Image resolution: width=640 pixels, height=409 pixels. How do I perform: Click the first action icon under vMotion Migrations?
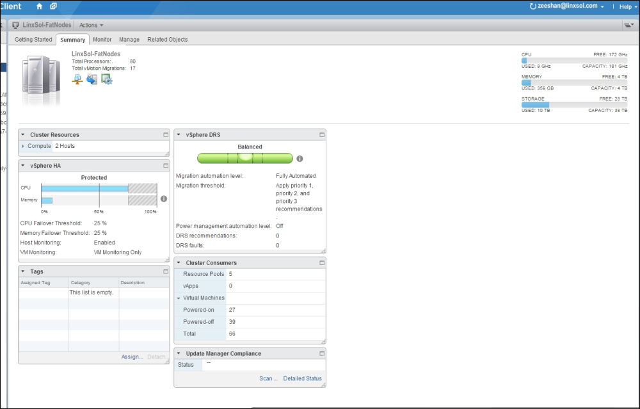click(77, 79)
